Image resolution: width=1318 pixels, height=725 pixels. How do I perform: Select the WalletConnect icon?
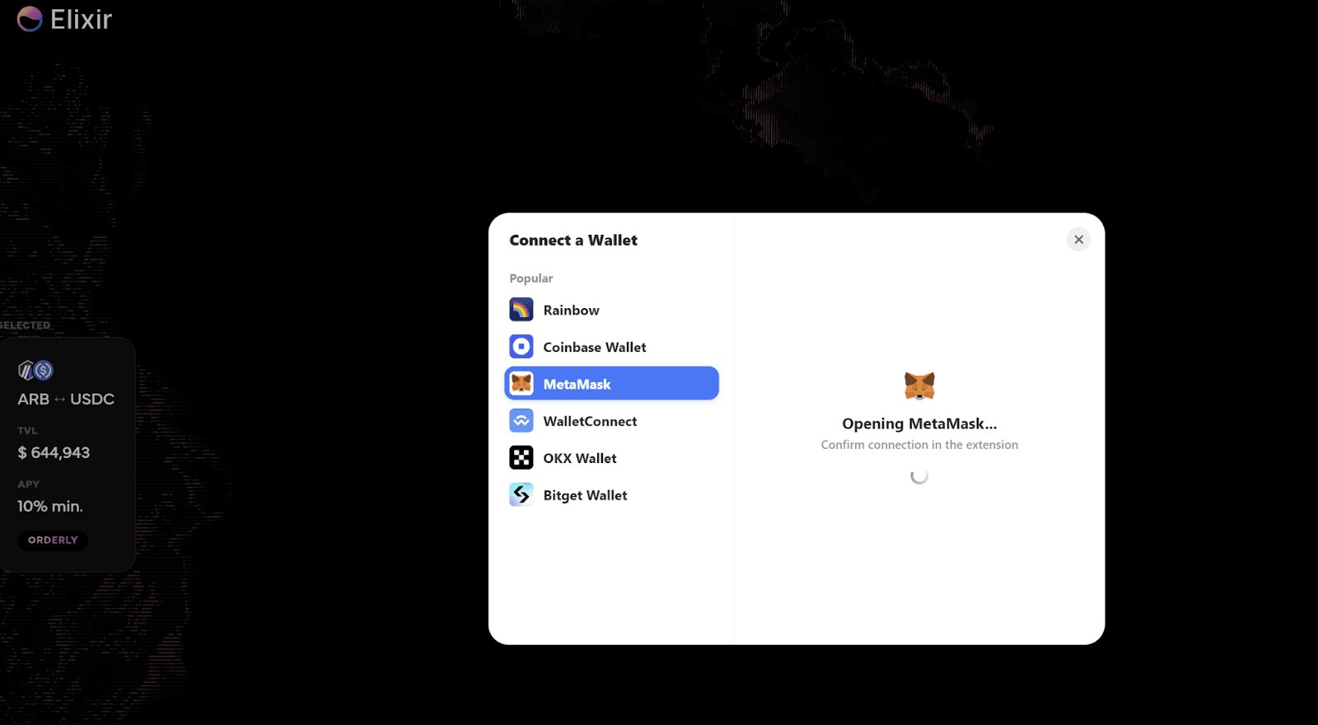(521, 421)
